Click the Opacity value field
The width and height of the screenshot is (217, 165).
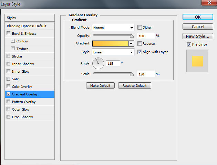146,36
